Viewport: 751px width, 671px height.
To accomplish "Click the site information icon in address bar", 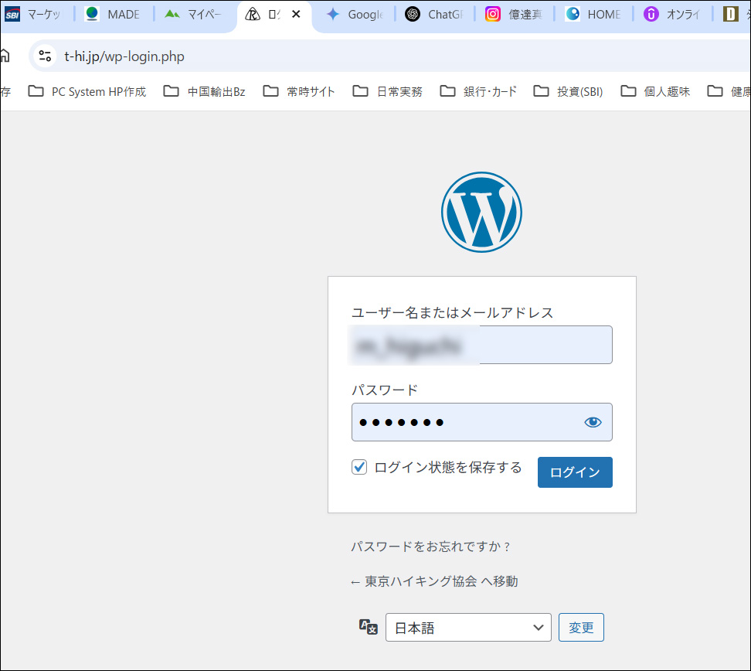I will pyautogui.click(x=46, y=56).
